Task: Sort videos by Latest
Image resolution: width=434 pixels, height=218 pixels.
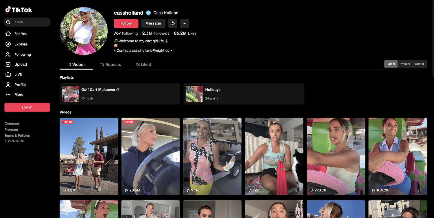Action: (x=391, y=64)
